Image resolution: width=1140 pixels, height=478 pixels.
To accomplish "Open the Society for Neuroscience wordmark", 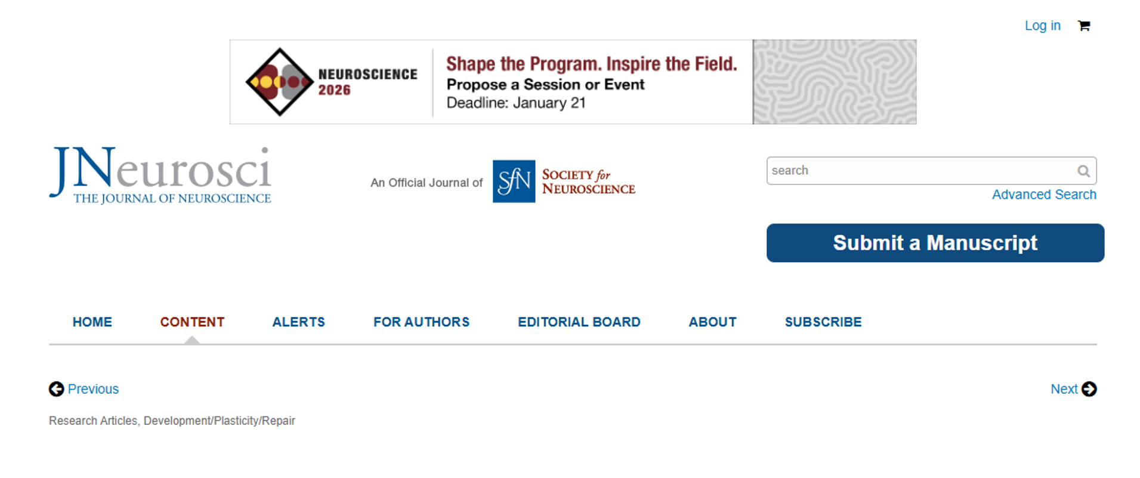I will click(x=588, y=181).
